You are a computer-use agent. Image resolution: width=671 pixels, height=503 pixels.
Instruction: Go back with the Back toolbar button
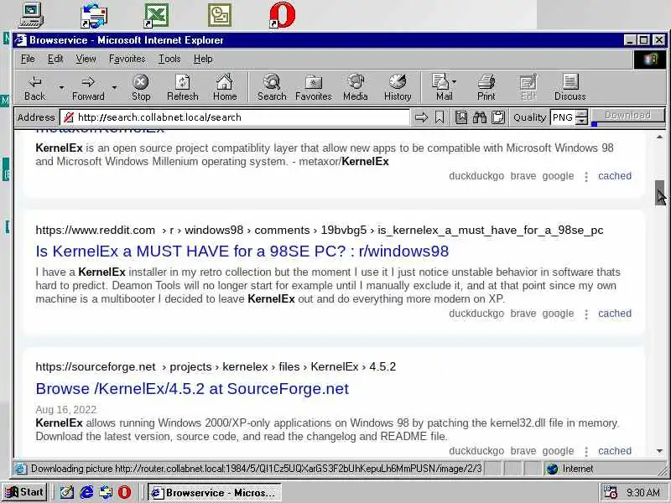pos(34,88)
